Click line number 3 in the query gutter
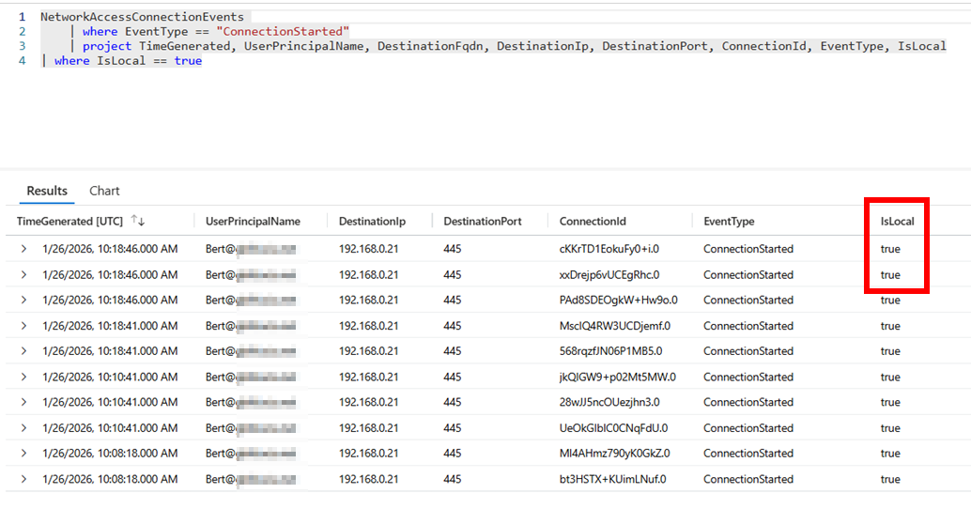The height and width of the screenshot is (509, 971). (x=23, y=46)
